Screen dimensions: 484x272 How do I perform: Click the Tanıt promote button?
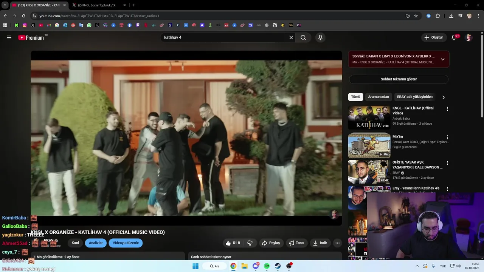pos(296,243)
